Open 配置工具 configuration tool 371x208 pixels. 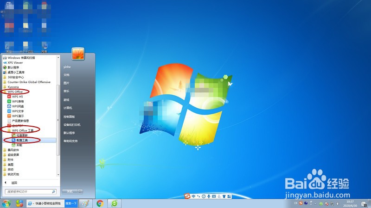(x=20, y=140)
